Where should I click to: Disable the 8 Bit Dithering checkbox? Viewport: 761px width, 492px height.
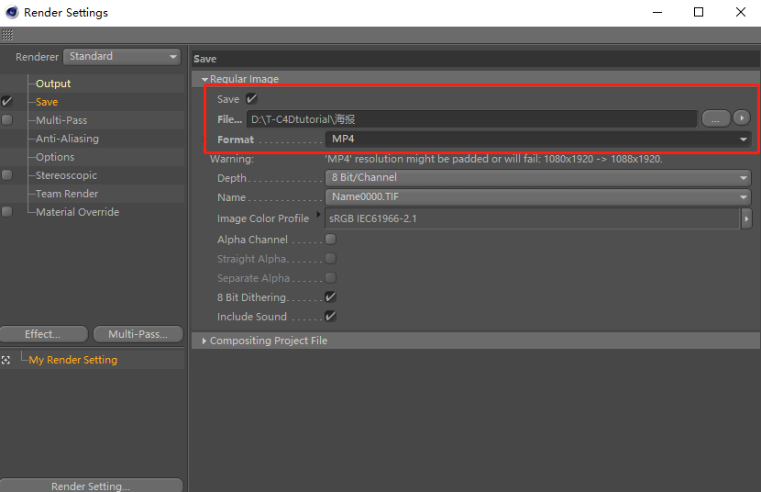[330, 297]
